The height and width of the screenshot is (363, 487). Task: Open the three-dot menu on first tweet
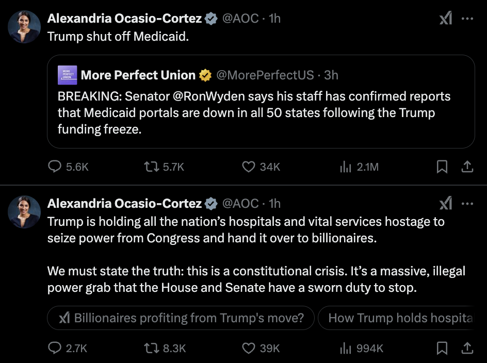pyautogui.click(x=467, y=19)
